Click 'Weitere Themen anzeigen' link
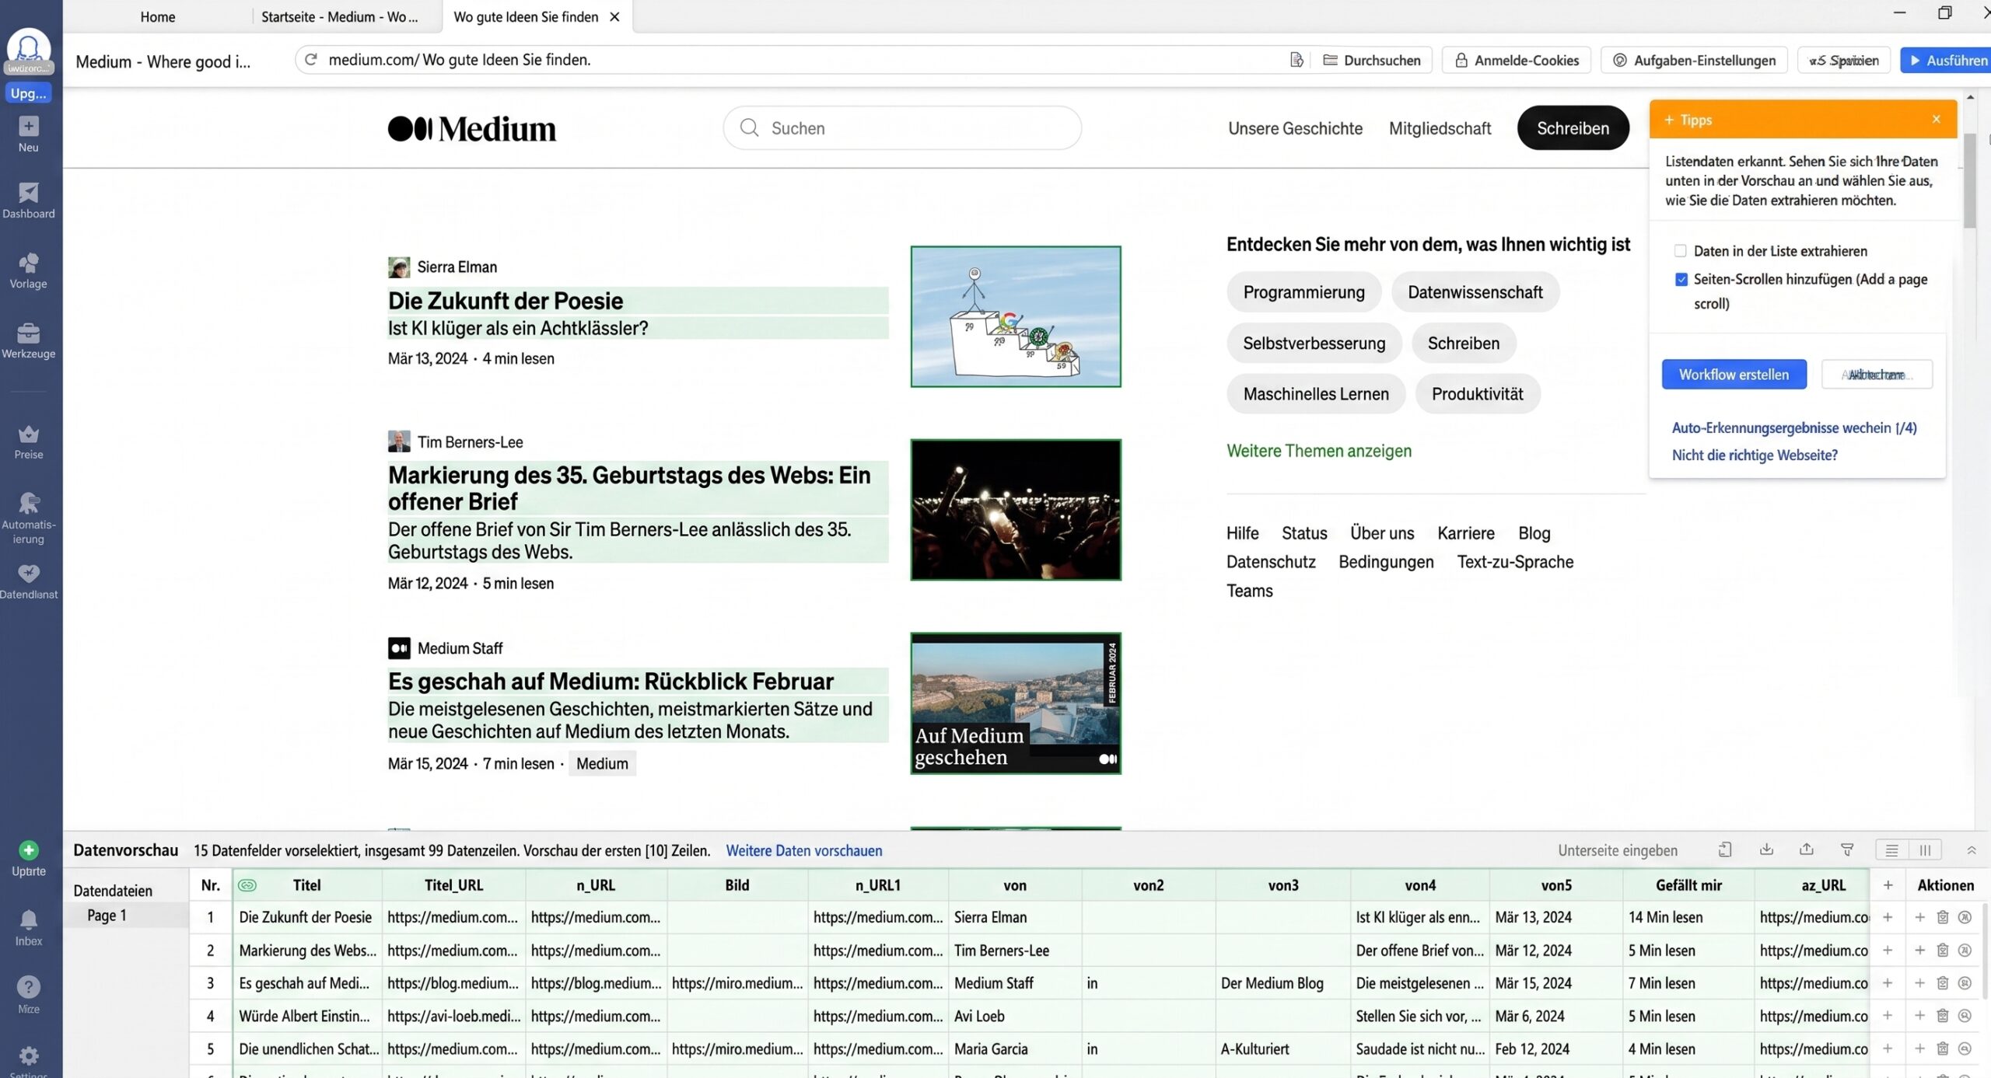 pyautogui.click(x=1318, y=451)
